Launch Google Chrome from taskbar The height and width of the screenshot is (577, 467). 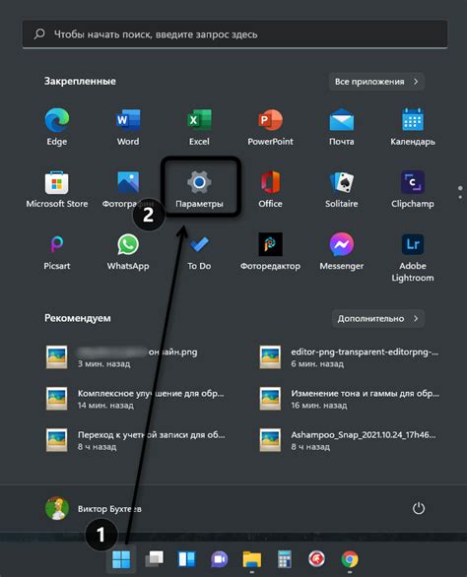pos(350,559)
